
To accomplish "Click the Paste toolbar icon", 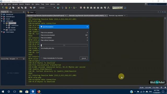I will [26, 8].
